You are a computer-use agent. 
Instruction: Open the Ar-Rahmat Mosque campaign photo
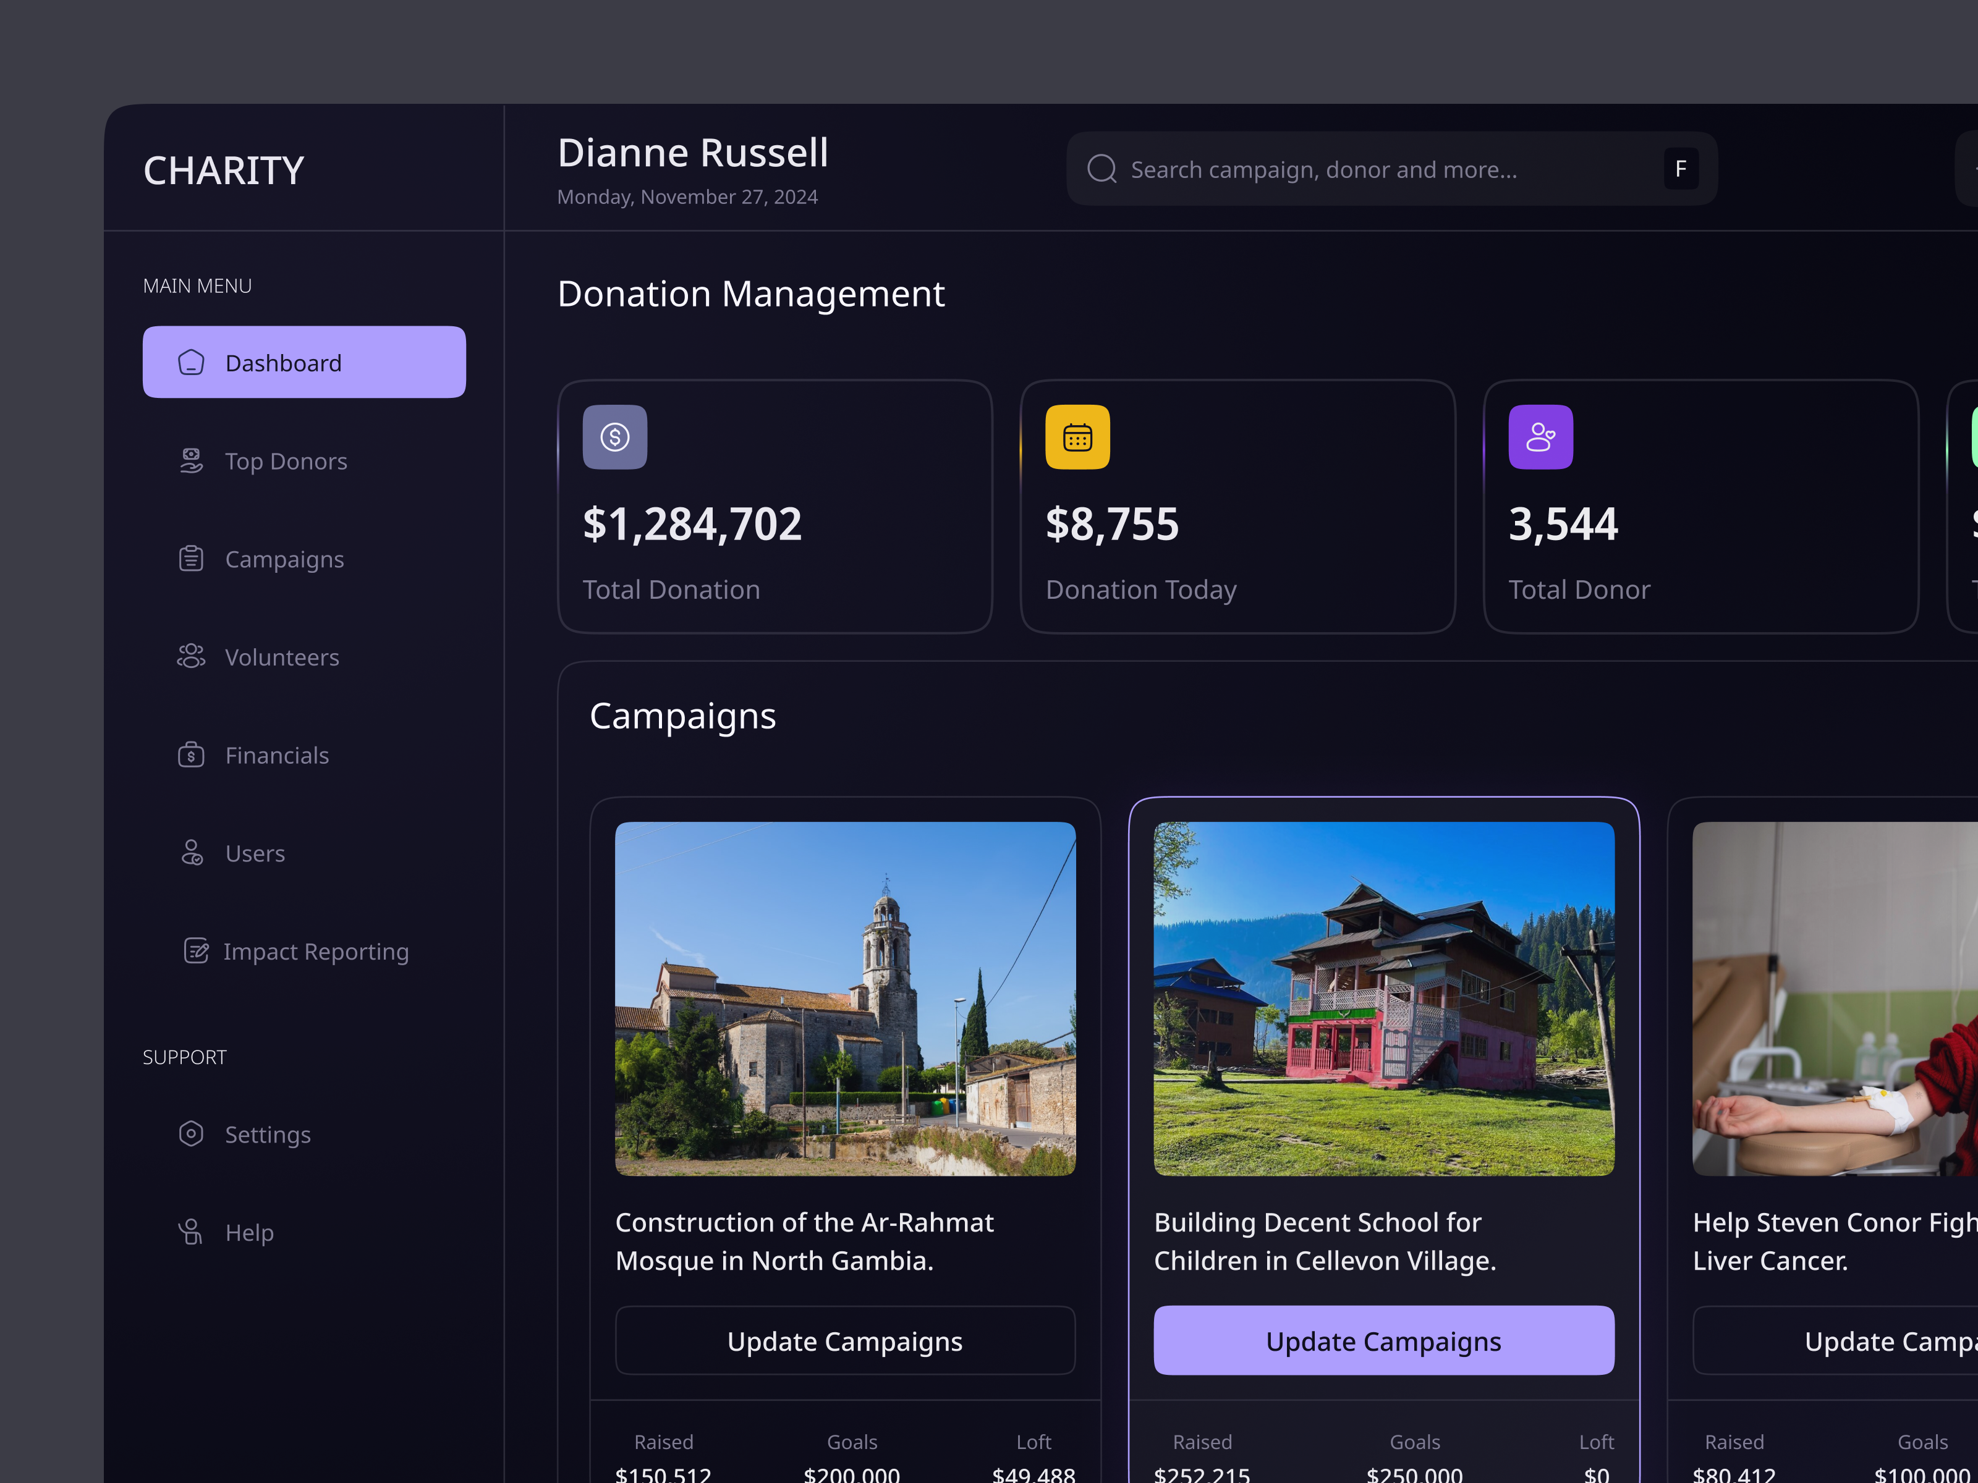click(x=845, y=999)
